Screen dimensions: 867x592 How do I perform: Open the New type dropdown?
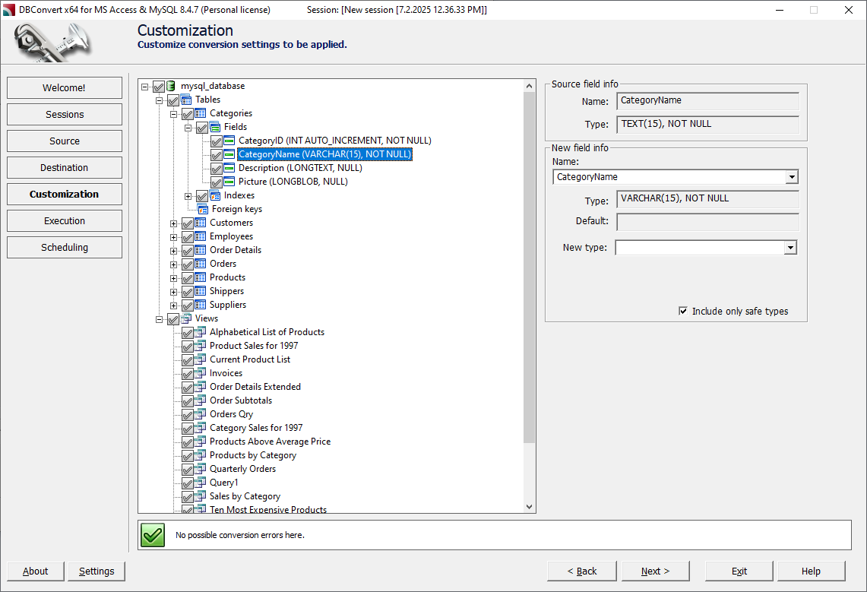[x=790, y=247]
